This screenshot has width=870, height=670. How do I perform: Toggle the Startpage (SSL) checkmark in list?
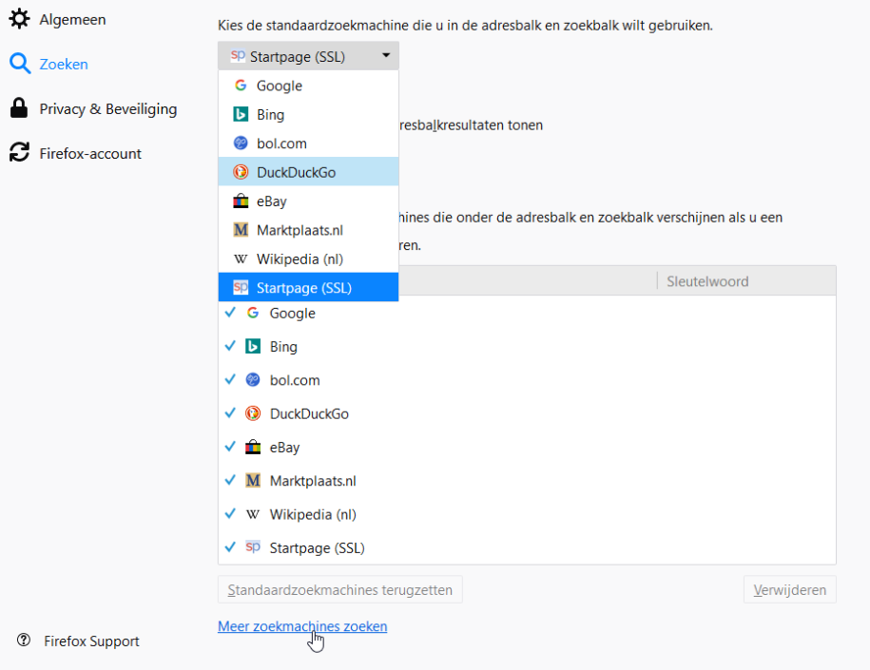pyautogui.click(x=230, y=547)
